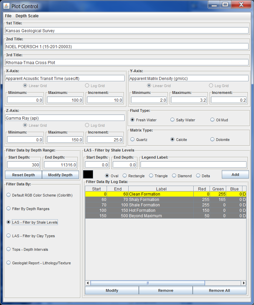This screenshot has width=254, height=305.
Task: Click End Depth field 11316.0
Action: [x=60, y=165]
